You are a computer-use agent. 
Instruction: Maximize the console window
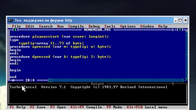coord(180,20)
